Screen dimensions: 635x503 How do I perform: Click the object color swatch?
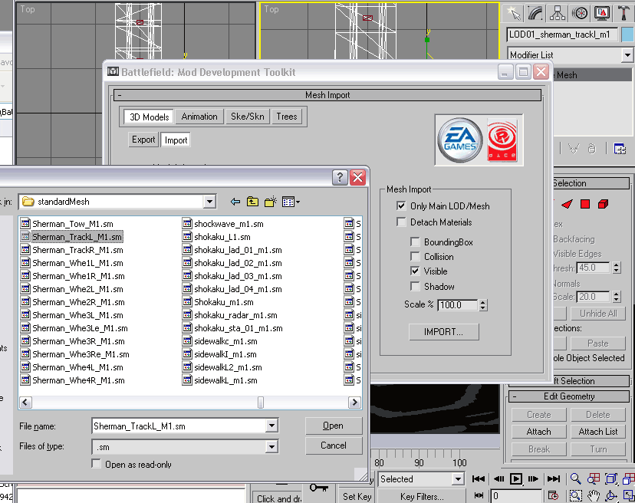coord(628,35)
